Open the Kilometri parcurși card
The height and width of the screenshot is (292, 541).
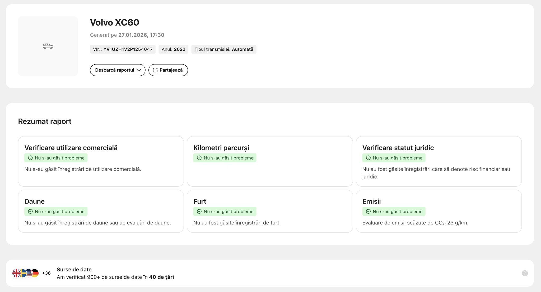click(270, 161)
